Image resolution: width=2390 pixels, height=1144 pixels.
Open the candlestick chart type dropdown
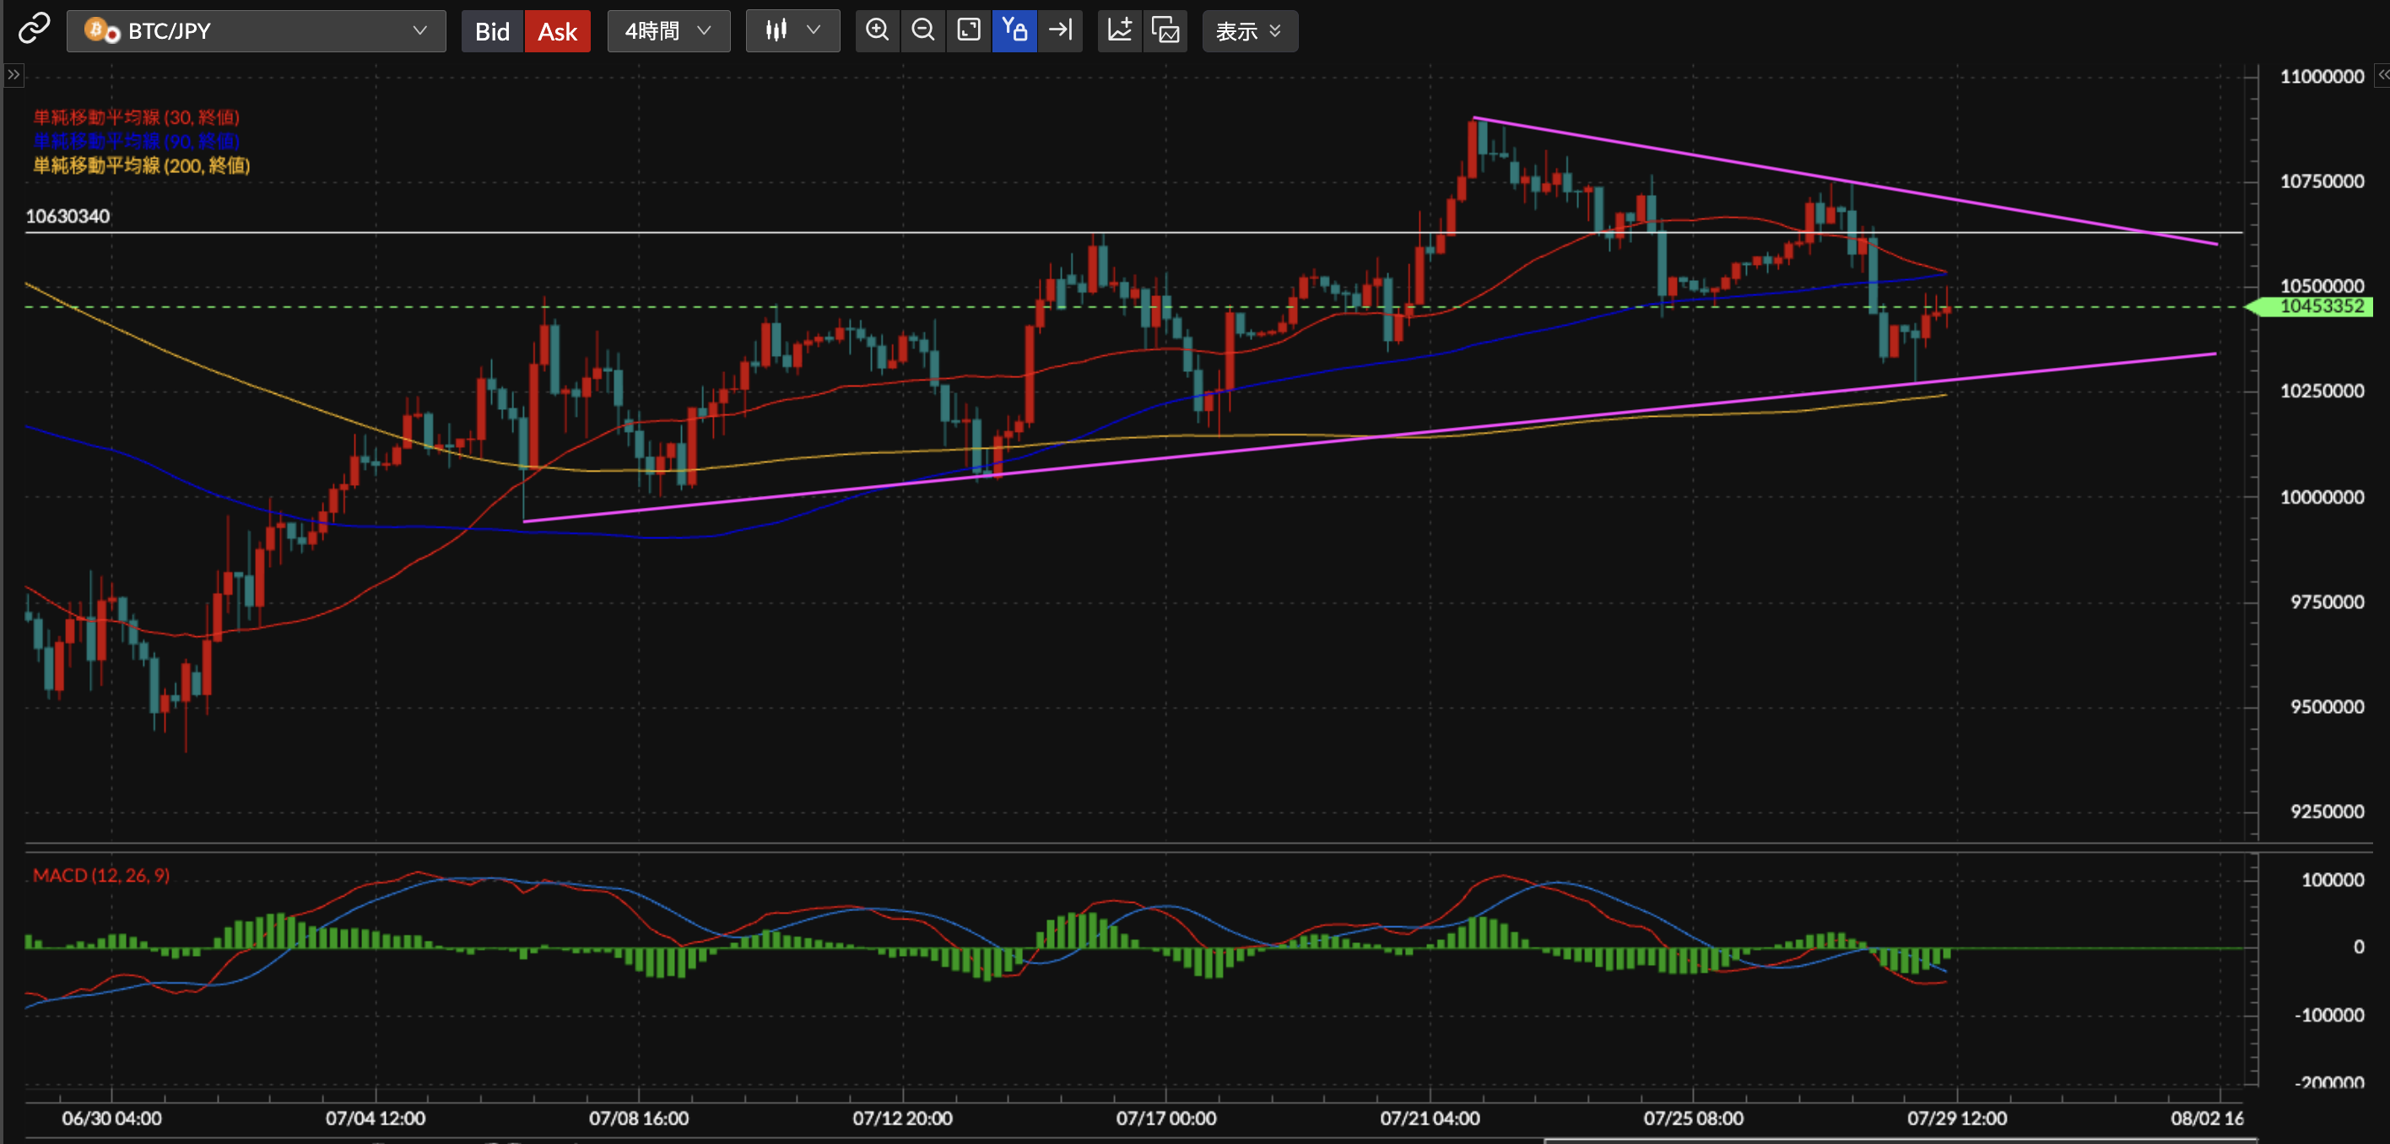click(792, 30)
